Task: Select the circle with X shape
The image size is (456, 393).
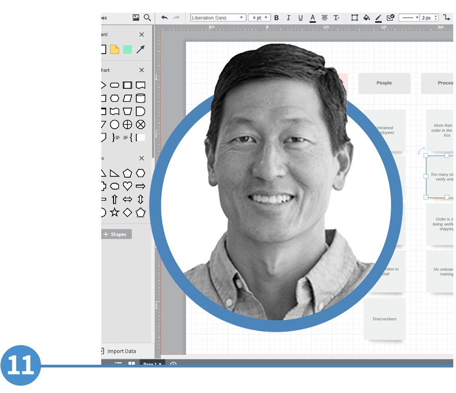Action: pos(140,125)
